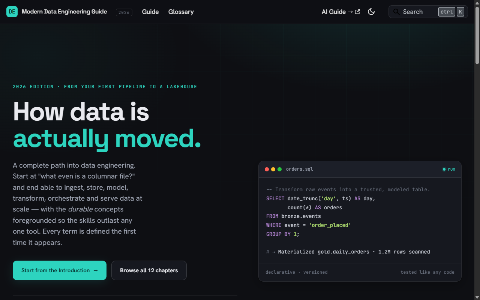
Task: Click Start from the Introduction button
Action: [60, 270]
